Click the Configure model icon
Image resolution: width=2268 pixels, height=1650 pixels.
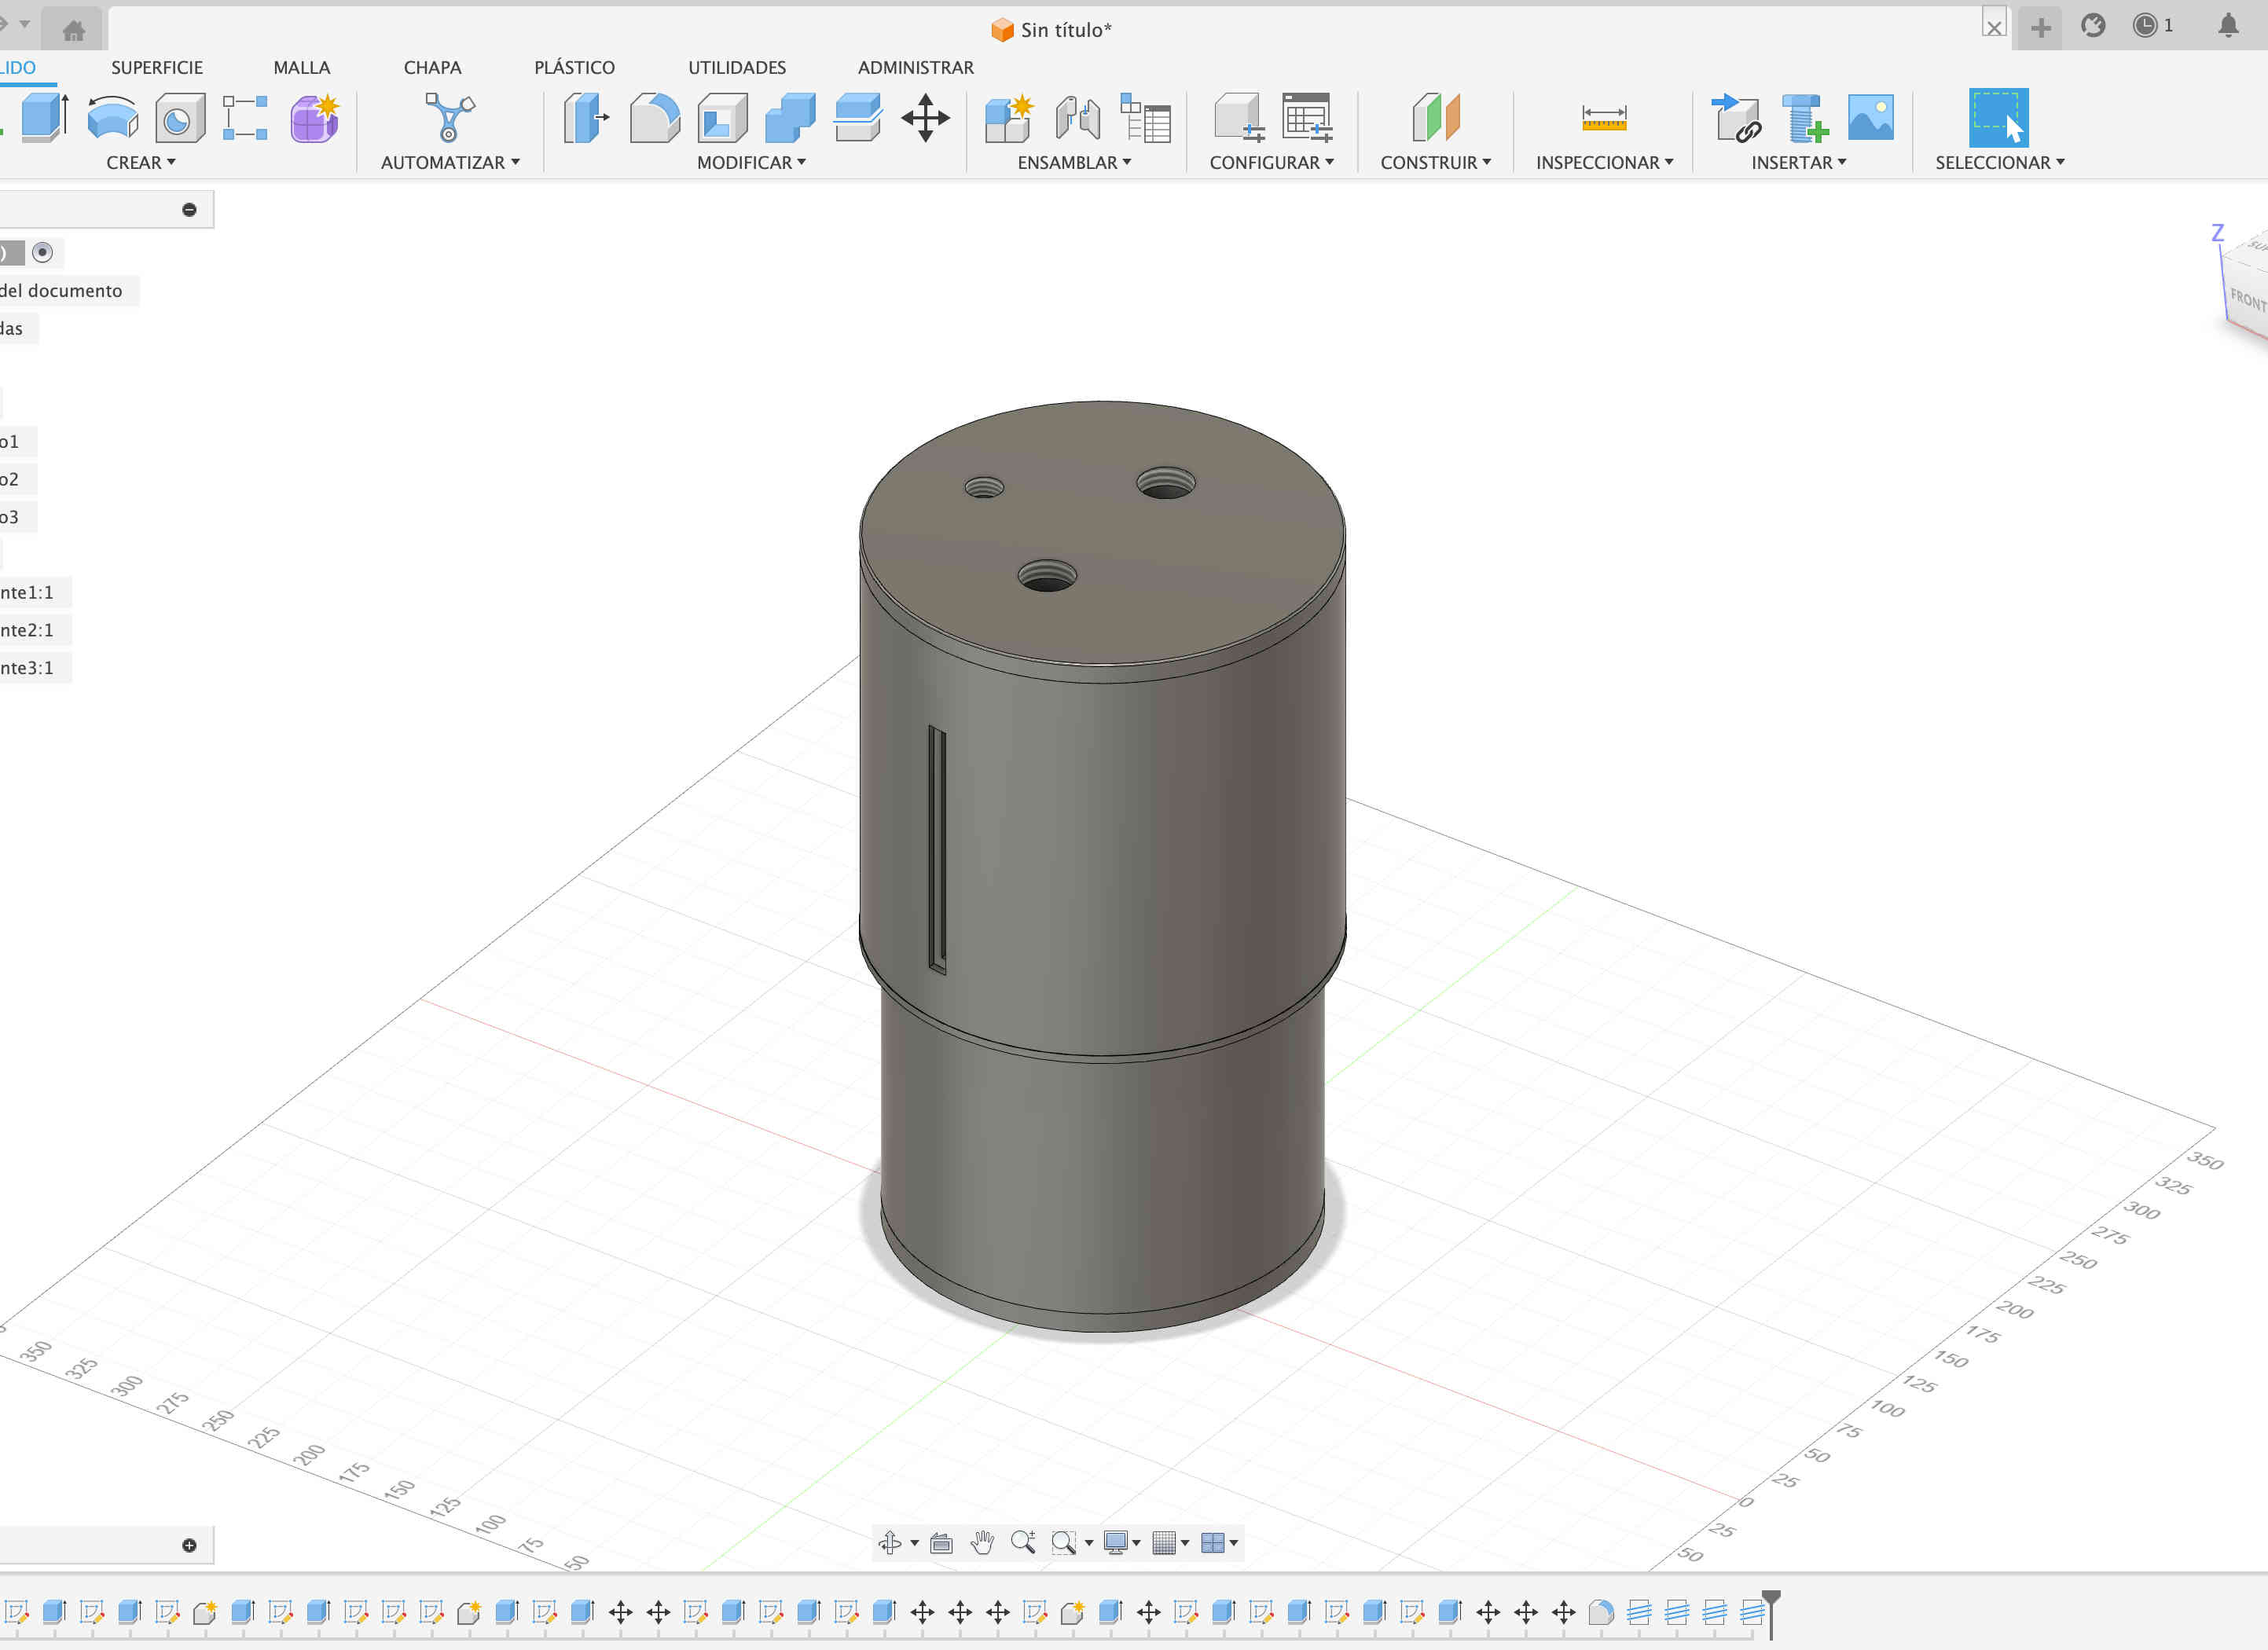[x=1239, y=117]
